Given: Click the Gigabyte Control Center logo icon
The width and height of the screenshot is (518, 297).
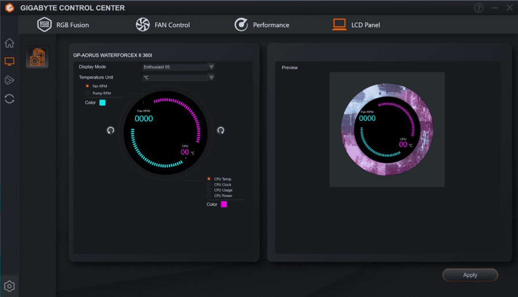Looking at the screenshot, I should [x=10, y=7].
